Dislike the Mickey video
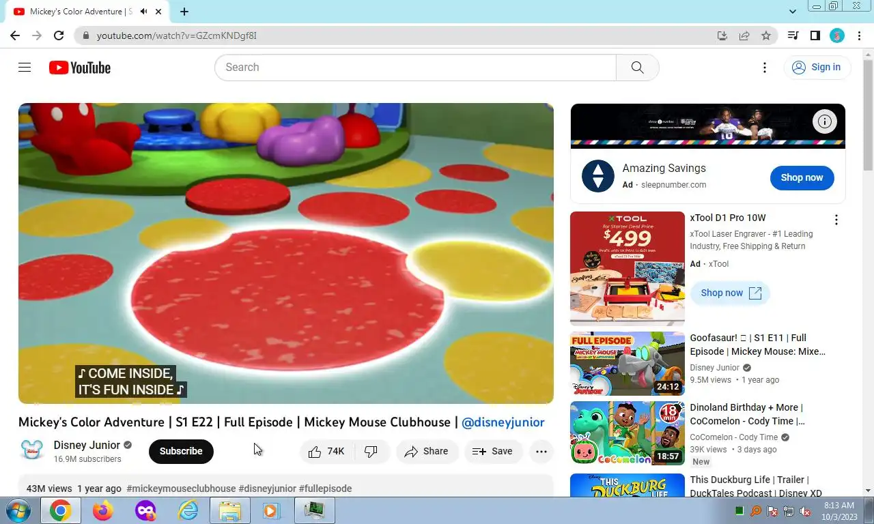Image resolution: width=874 pixels, height=524 pixels. (x=371, y=451)
